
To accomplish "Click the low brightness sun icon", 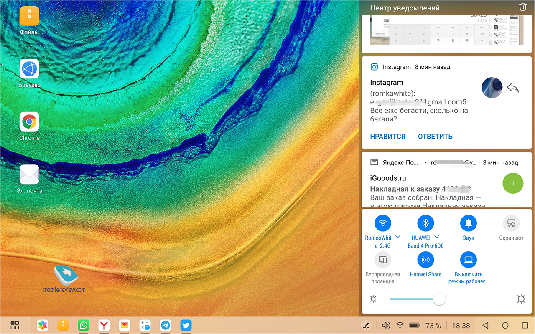I will tap(373, 299).
